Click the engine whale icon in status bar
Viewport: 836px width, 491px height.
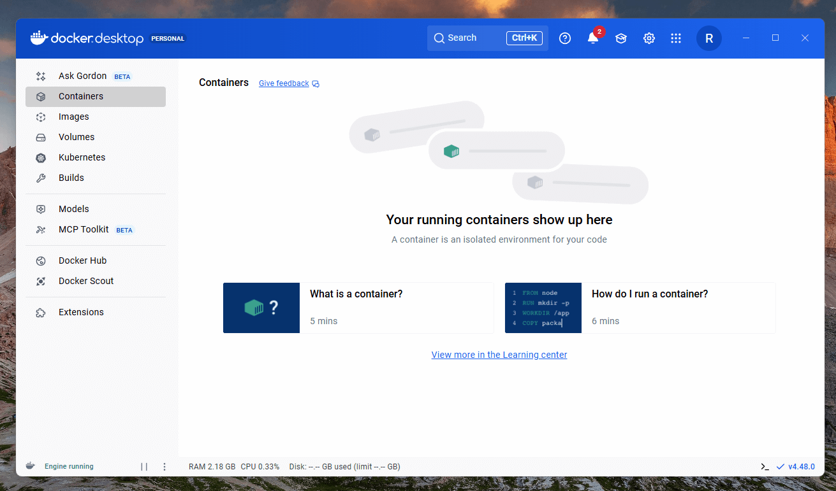(x=30, y=466)
